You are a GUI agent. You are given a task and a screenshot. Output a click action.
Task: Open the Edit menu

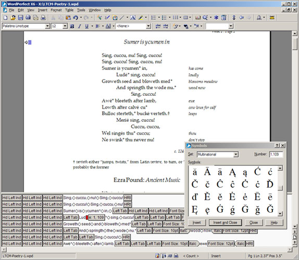(21, 10)
